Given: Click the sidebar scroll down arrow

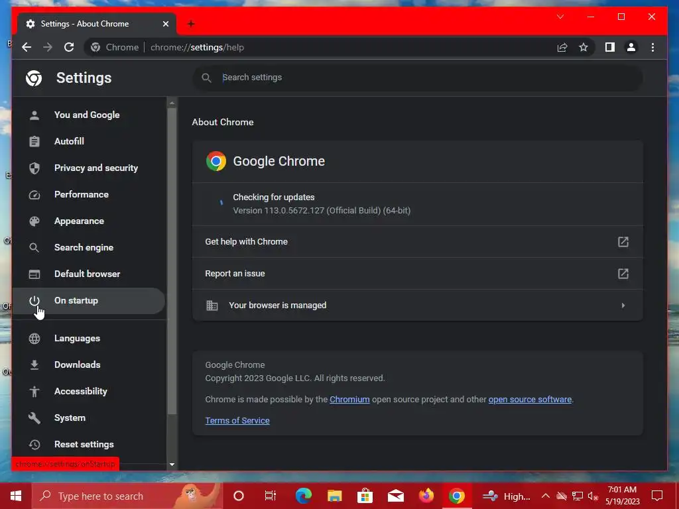Looking at the screenshot, I should 172,465.
